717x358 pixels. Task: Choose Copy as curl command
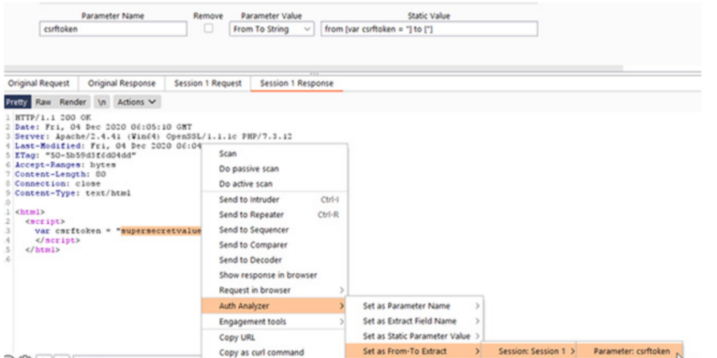click(x=274, y=352)
